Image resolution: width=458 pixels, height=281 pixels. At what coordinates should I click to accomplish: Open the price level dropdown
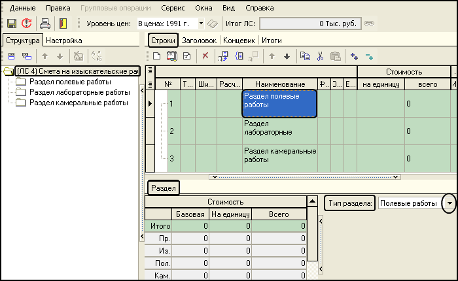201,24
